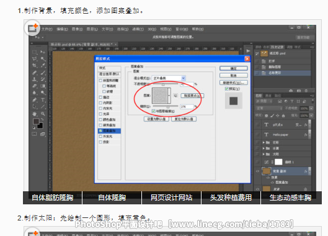Screen dimensions: 328x236
Task: Check the 内阴影 style checkbox
Action: [x=100, y=103]
